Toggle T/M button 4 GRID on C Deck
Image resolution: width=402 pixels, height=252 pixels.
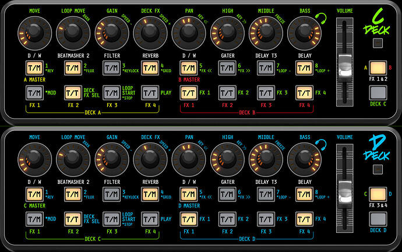point(150,68)
